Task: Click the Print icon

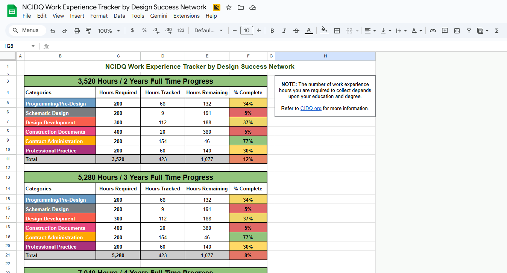Action: pos(77,31)
